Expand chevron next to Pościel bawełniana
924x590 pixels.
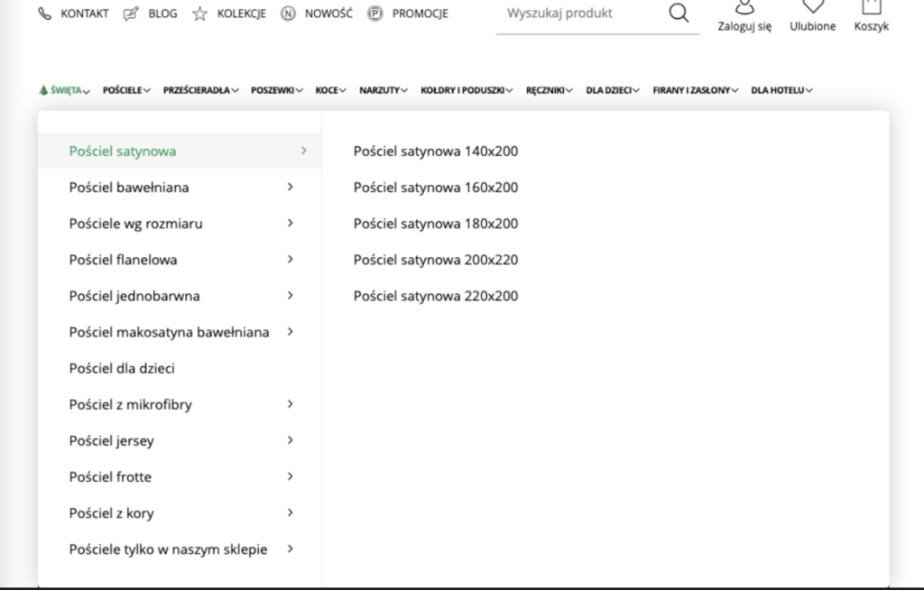coord(291,187)
